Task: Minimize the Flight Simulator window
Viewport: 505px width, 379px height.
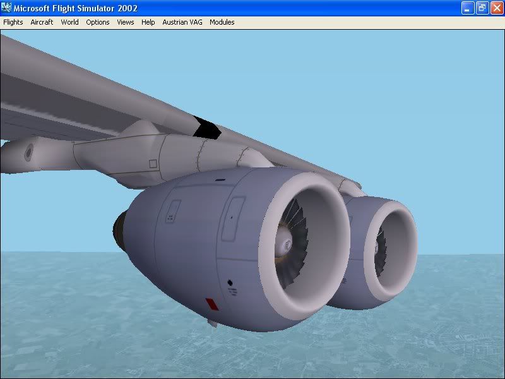Action: (x=468, y=8)
